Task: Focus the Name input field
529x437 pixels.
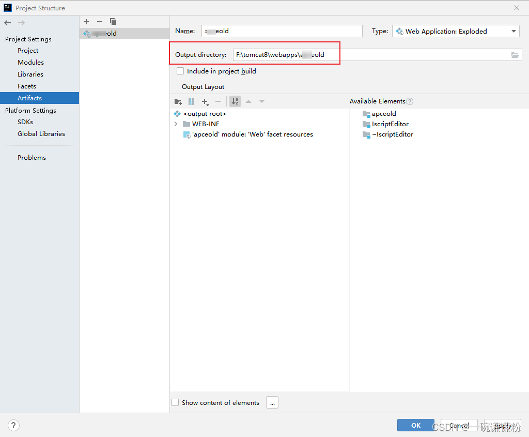Action: click(282, 31)
